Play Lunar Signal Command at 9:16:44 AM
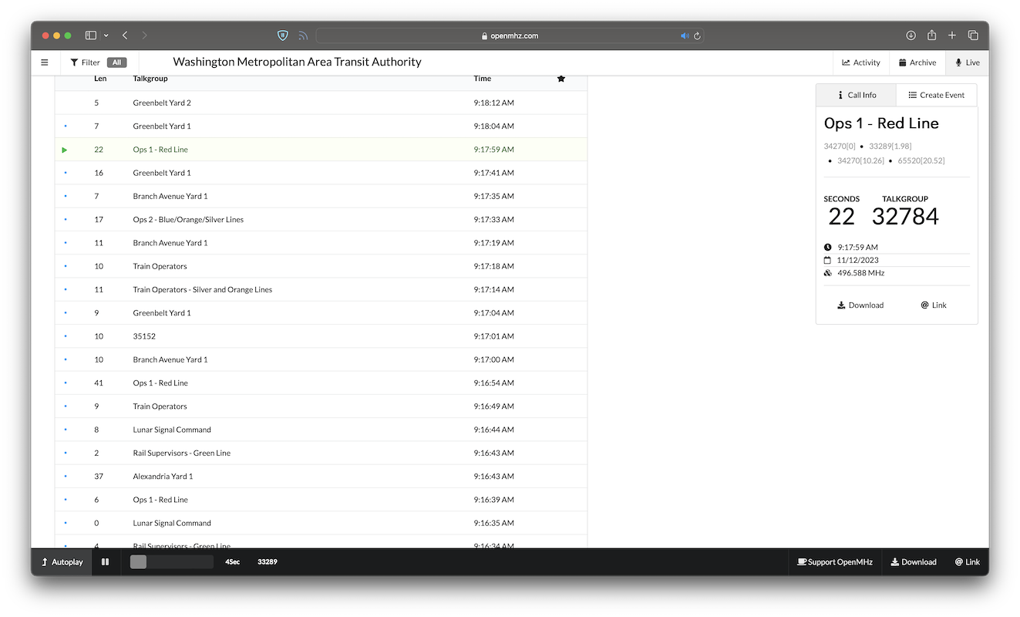This screenshot has width=1020, height=617. click(321, 430)
